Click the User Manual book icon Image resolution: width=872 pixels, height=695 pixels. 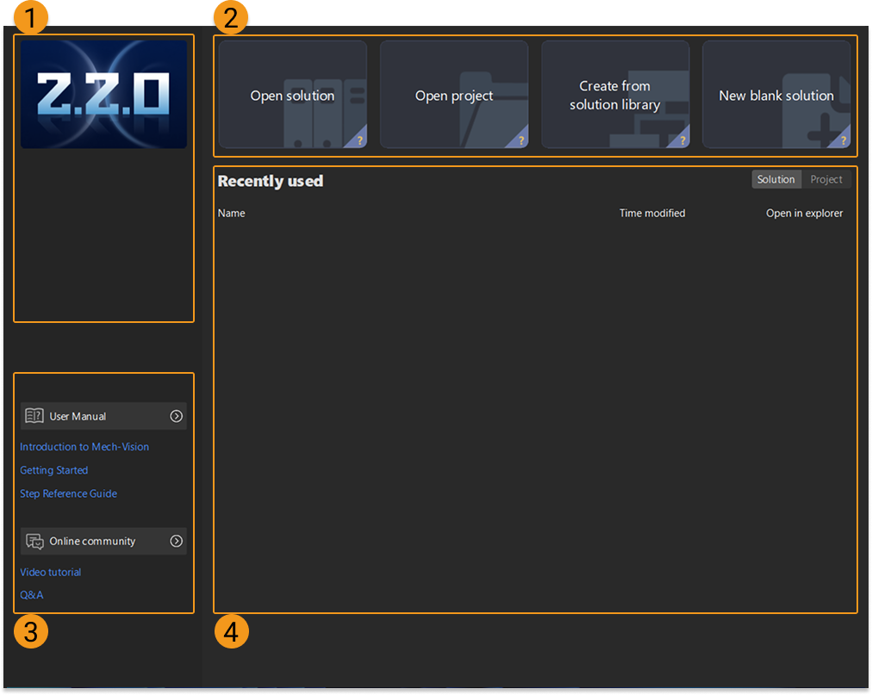pos(34,415)
